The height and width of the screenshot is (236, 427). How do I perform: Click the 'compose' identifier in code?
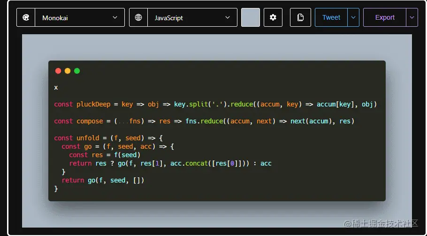(x=90, y=121)
